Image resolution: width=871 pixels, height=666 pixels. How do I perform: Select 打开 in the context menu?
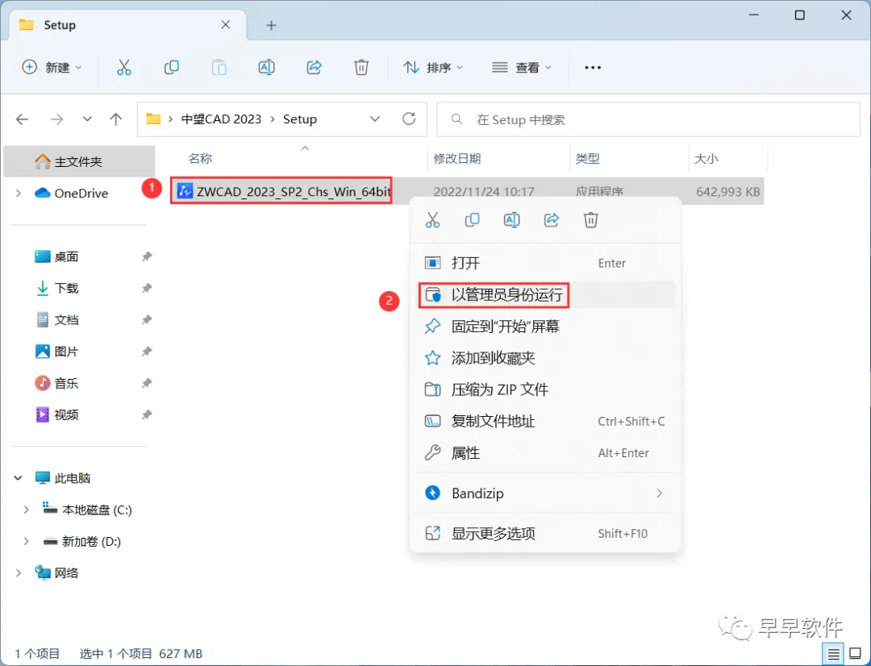tap(545, 263)
